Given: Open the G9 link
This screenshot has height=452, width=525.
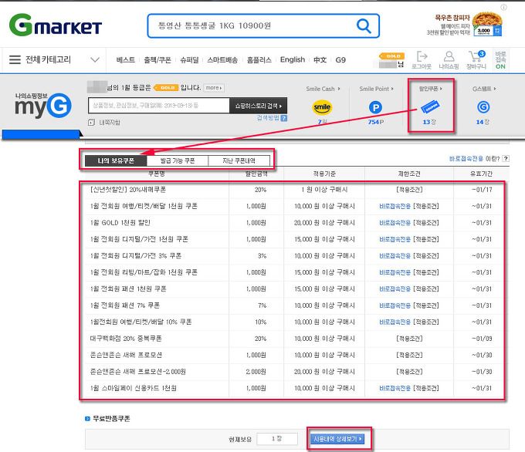Looking at the screenshot, I should coord(340,60).
